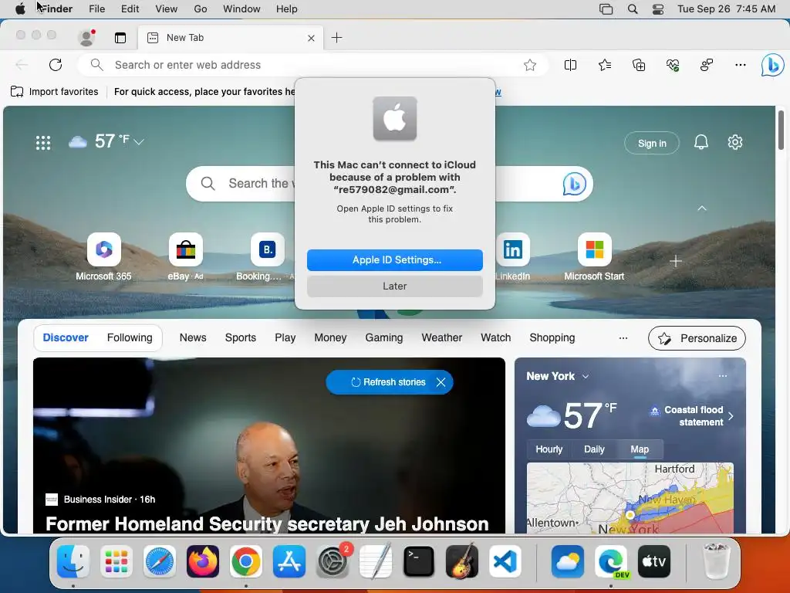
Task: Open page settings gear icon
Action: pyautogui.click(x=735, y=142)
